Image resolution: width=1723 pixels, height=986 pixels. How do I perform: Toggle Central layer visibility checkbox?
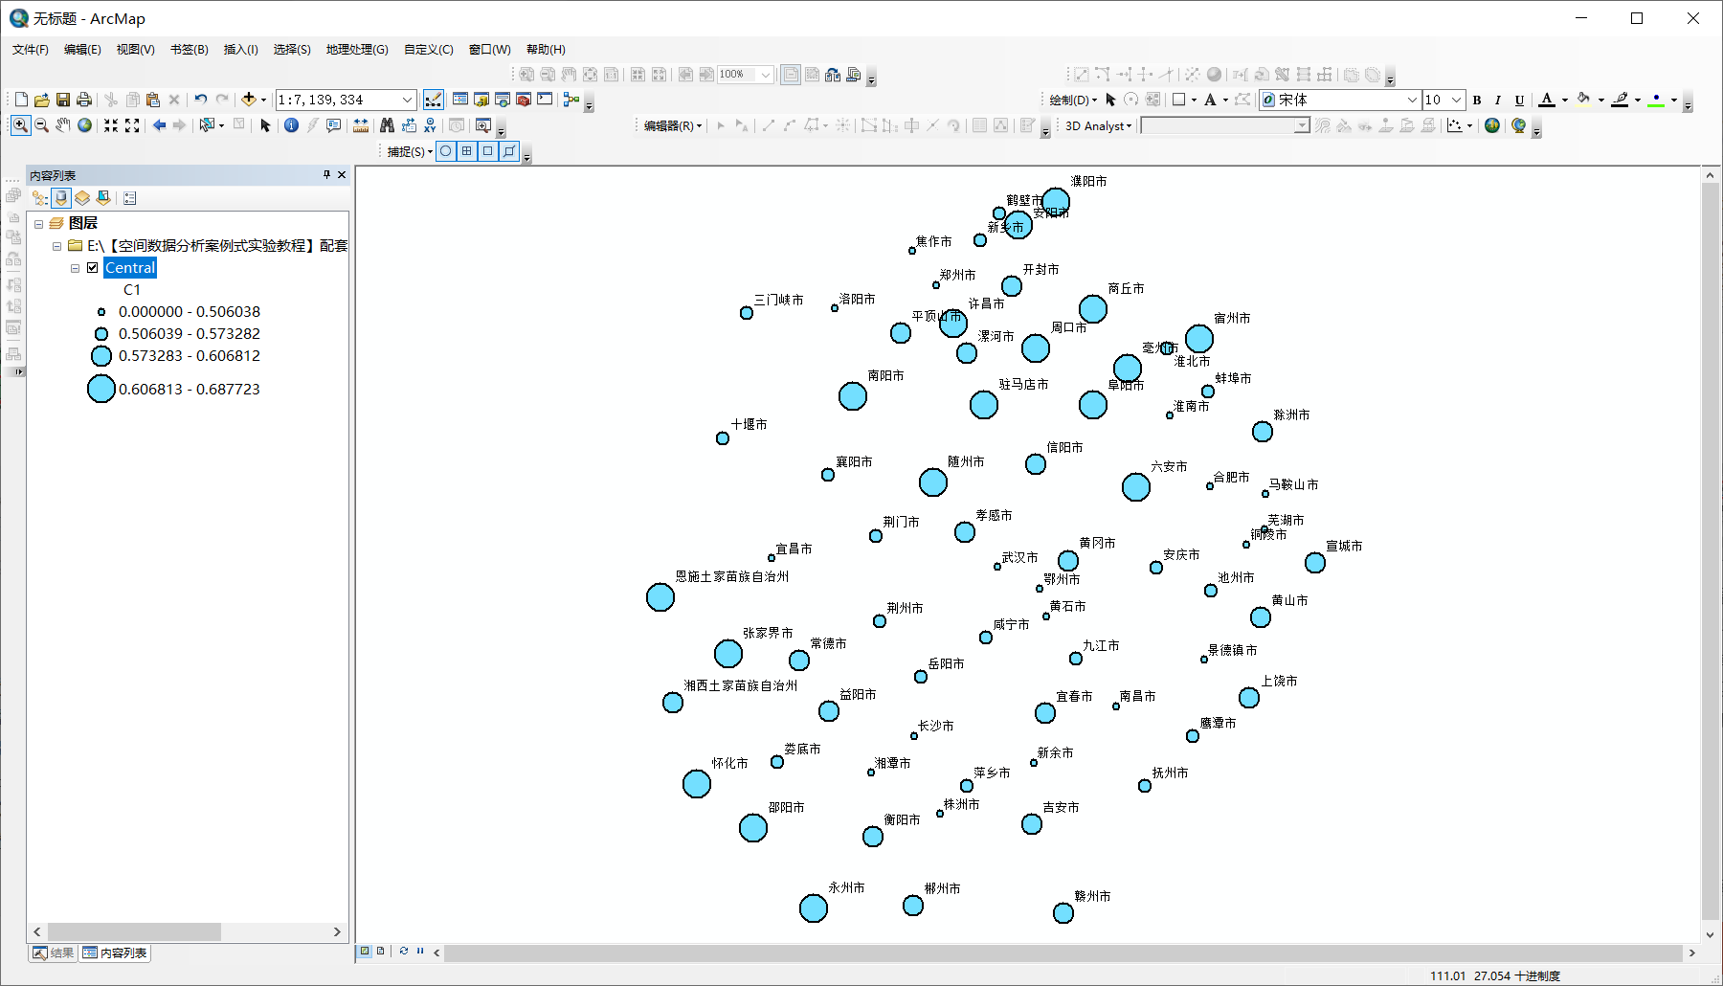pos(93,268)
